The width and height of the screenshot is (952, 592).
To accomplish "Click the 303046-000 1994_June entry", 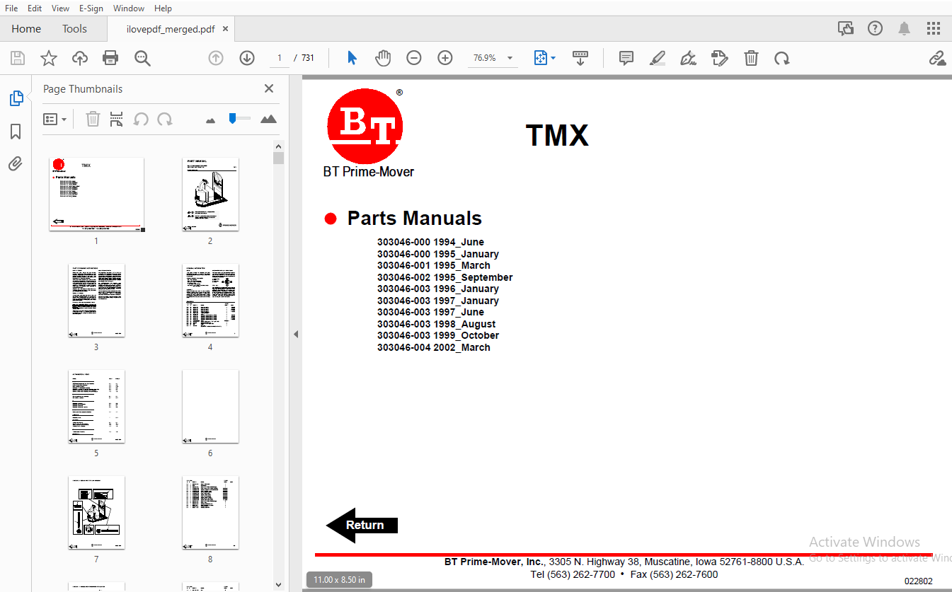I will [x=430, y=242].
